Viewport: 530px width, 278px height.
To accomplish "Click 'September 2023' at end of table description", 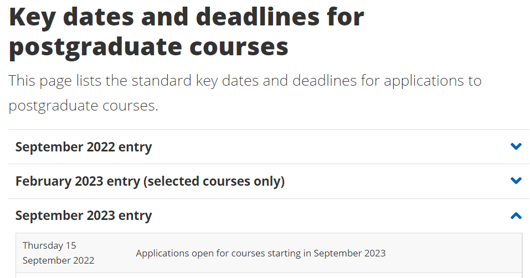I will click(x=349, y=253).
